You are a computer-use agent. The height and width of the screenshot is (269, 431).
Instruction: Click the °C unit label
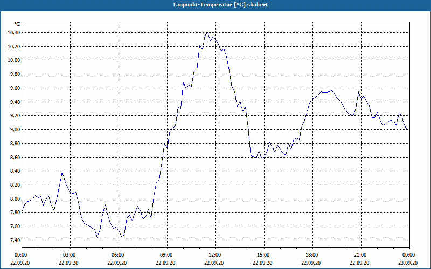(x=17, y=24)
